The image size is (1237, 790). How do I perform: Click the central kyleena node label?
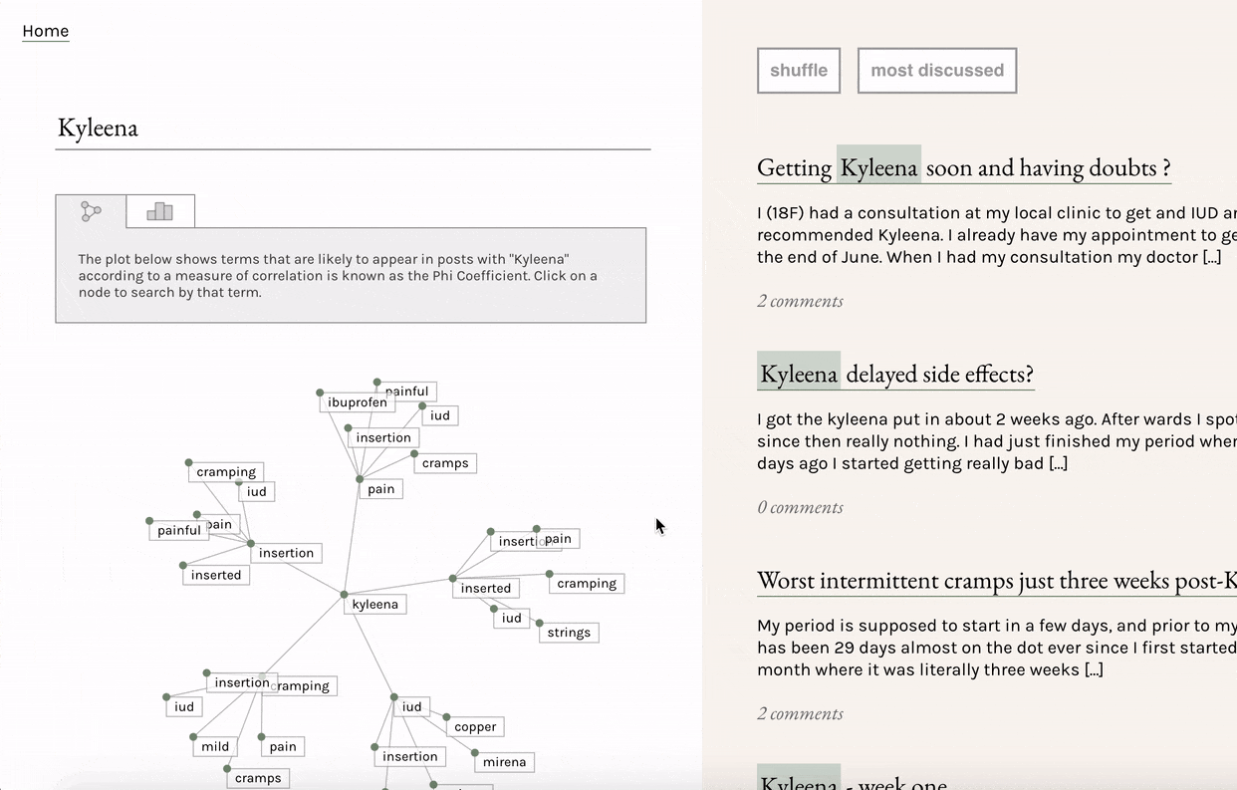[x=375, y=605]
